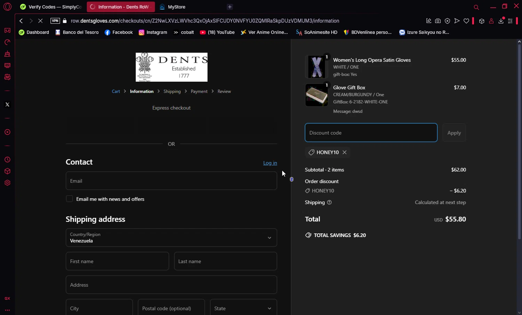Open toolbar extensions cube icon
The height and width of the screenshot is (315, 522).
pos(482,21)
